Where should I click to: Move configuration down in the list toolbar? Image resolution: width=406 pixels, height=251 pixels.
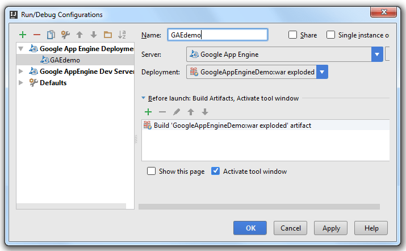(x=94, y=35)
